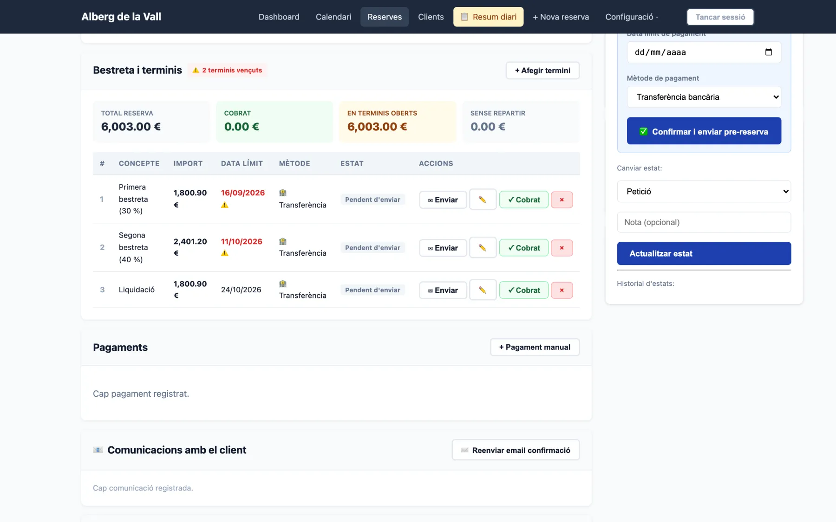Mark Segona bestreta as Cobrat
The image size is (836, 522).
(524, 248)
